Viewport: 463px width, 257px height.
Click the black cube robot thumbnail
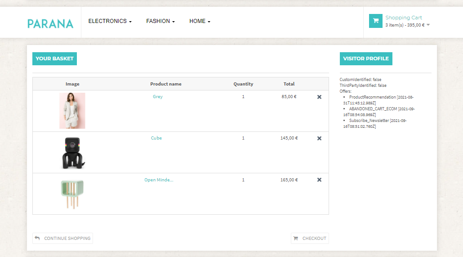72,153
